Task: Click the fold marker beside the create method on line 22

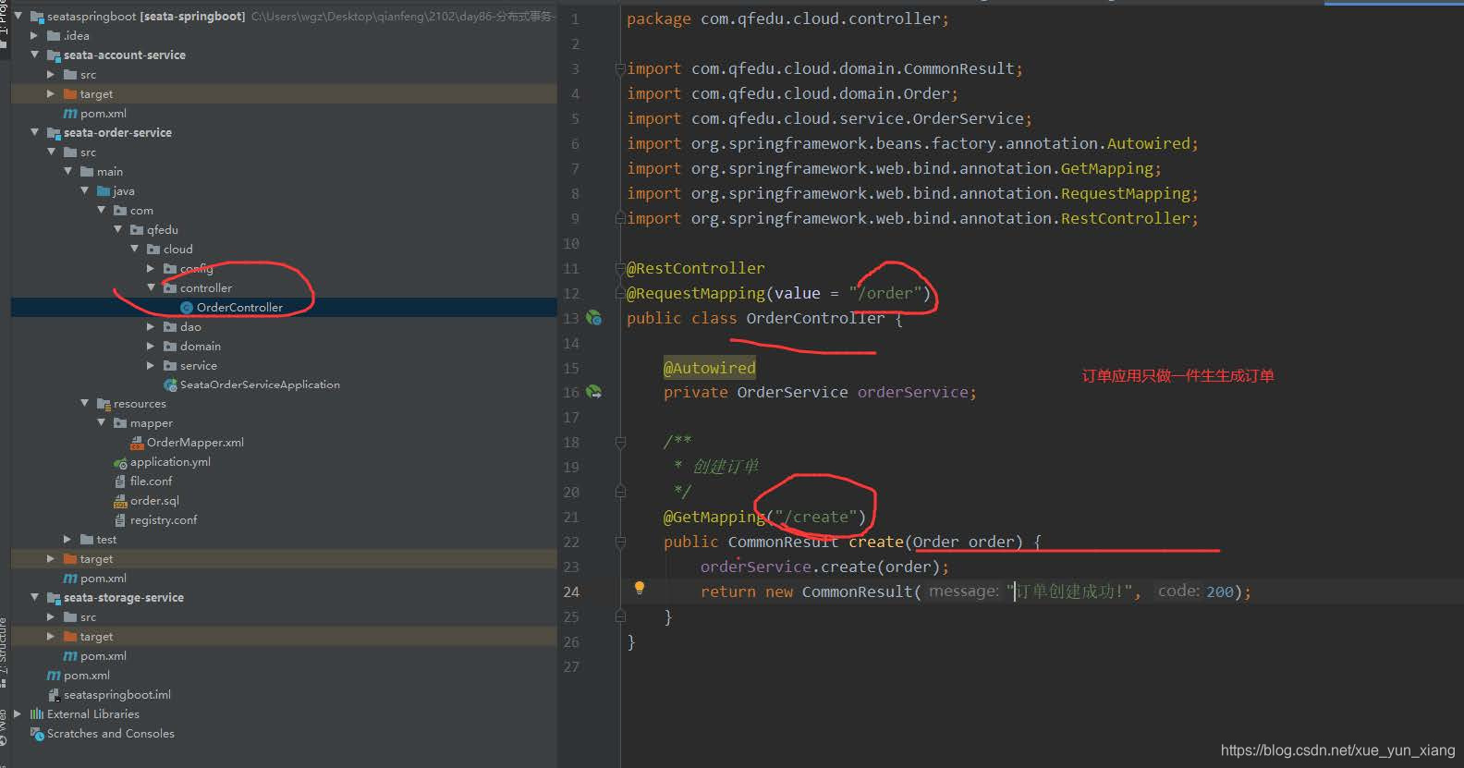Action: point(620,542)
